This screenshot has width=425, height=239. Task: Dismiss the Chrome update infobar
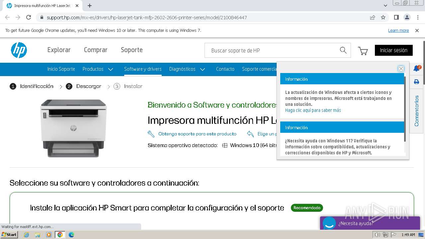pos(417,30)
